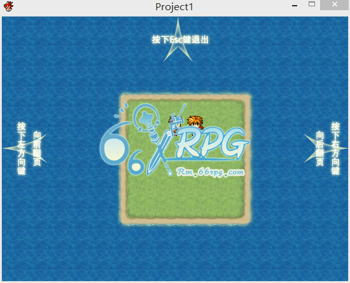Click the top star arrow labeled 按下Esc键退出
350x283 pixels.
tap(178, 39)
